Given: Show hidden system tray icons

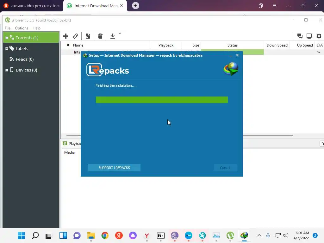Looking at the screenshot, I should coord(259,235).
